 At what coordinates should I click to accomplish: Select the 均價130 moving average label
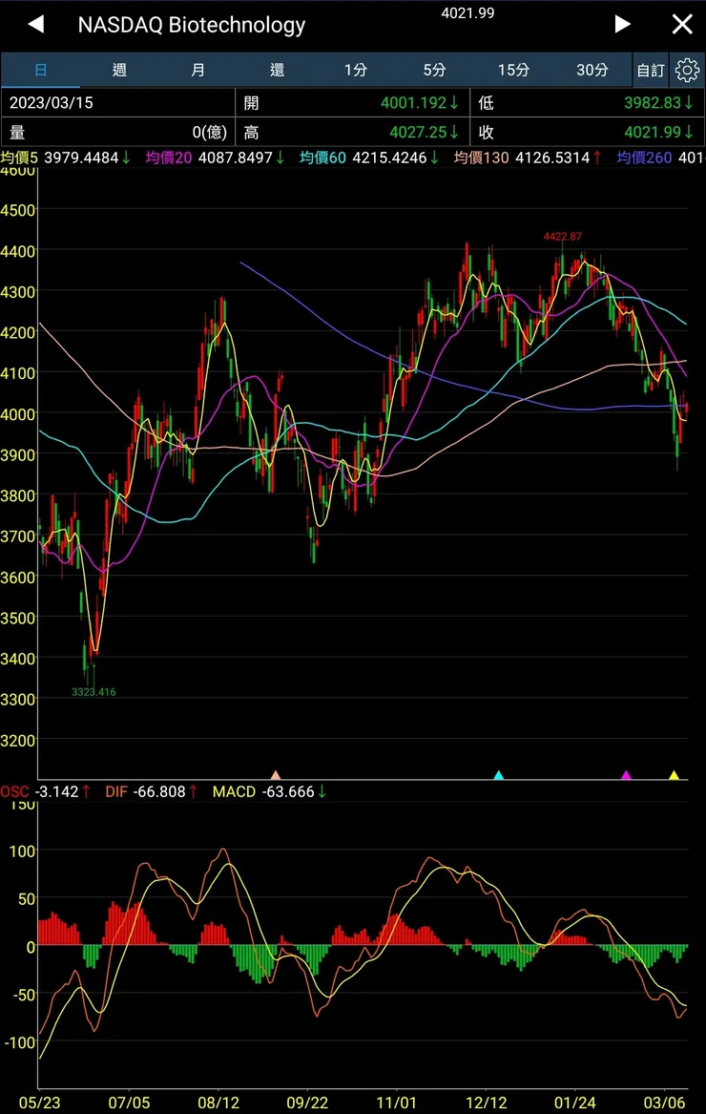coord(482,157)
